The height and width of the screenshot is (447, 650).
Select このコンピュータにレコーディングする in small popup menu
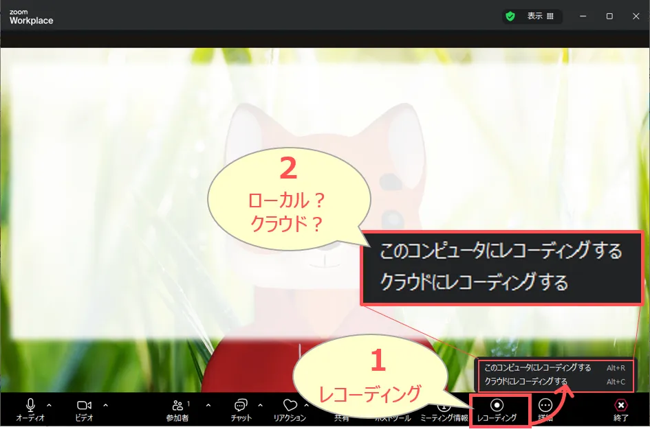(x=538, y=368)
